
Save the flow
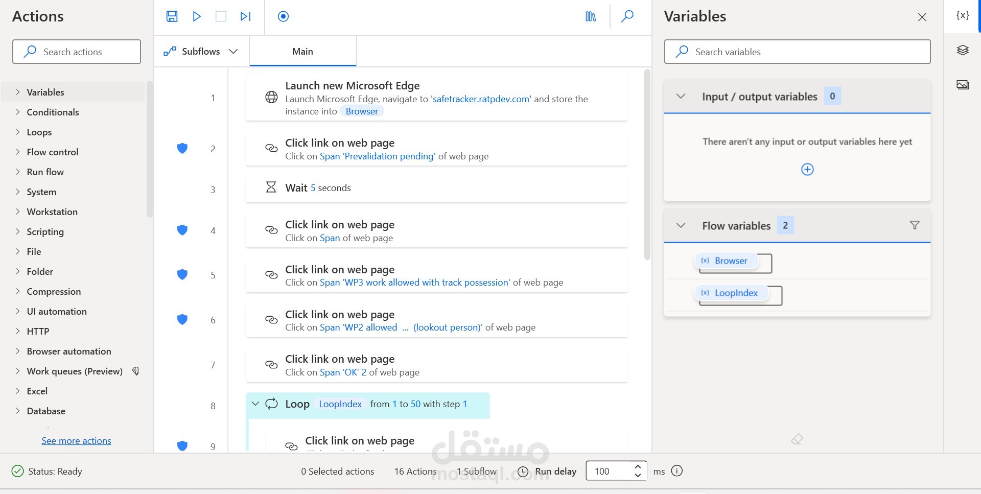[x=172, y=16]
